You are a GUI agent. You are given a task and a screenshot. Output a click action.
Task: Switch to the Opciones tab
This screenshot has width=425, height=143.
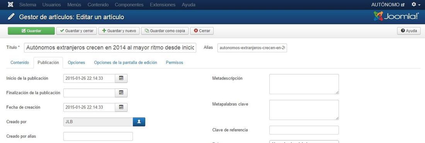point(76,62)
